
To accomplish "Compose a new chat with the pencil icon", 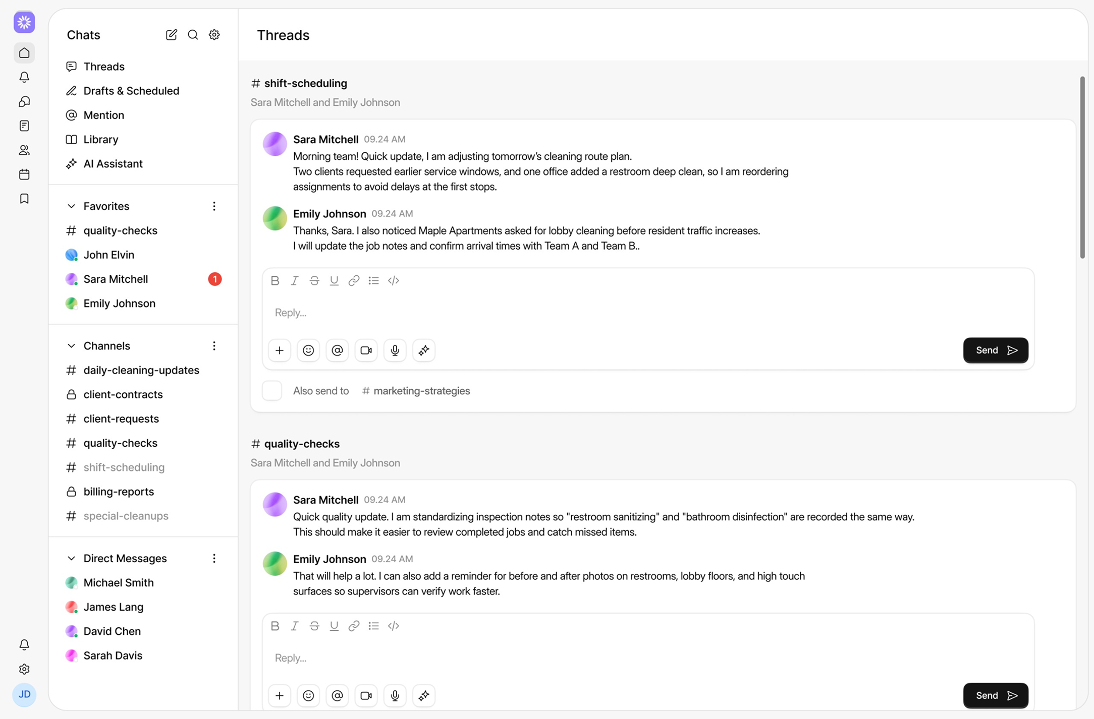I will [171, 35].
